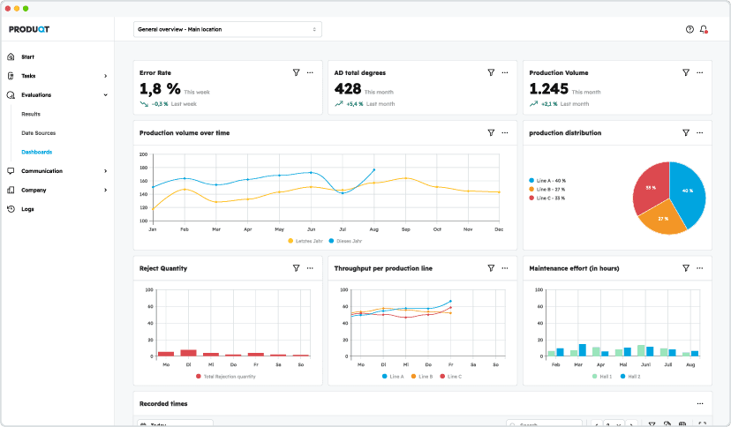The image size is (731, 427).
Task: Filter the Reject Quantity chart
Action: click(296, 267)
